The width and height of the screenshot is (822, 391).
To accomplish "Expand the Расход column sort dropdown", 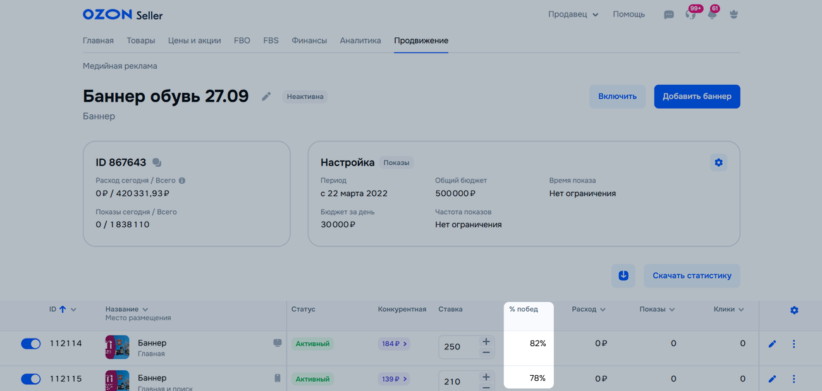I will pos(603,310).
